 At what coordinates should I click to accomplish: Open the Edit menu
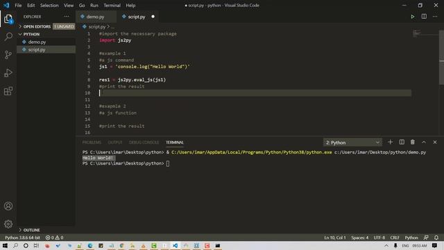(x=31, y=5)
